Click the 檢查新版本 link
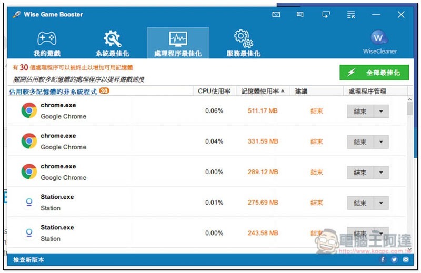421x273 pixels. pyautogui.click(x=29, y=260)
